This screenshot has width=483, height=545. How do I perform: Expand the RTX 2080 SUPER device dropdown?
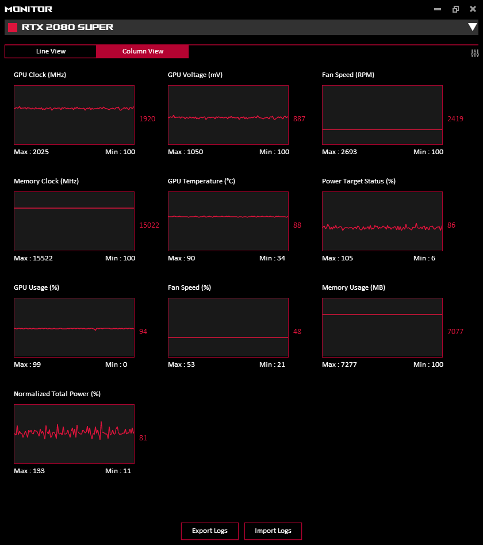point(472,27)
